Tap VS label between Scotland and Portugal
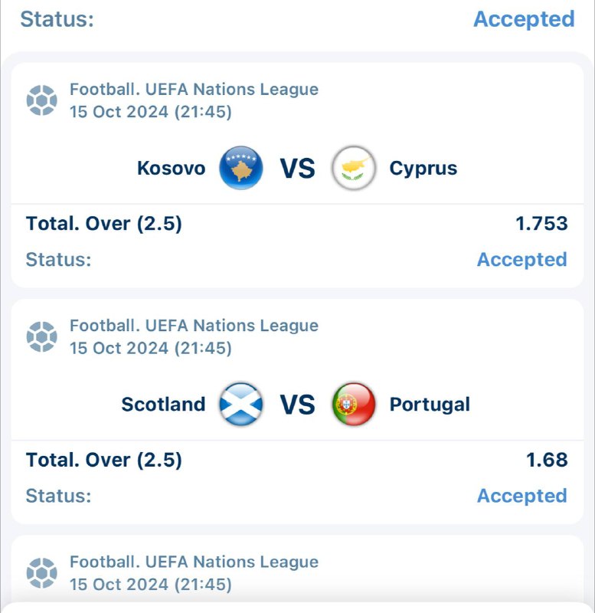The width and height of the screenshot is (595, 613). [297, 404]
